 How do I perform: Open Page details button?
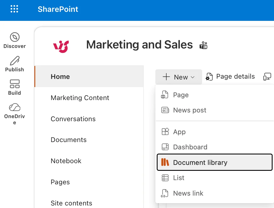pos(230,76)
